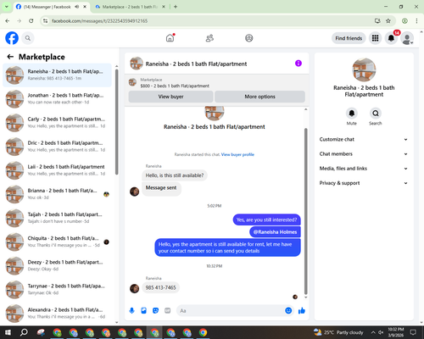
Task: Search in conversation magnifier icon
Action: point(376,114)
